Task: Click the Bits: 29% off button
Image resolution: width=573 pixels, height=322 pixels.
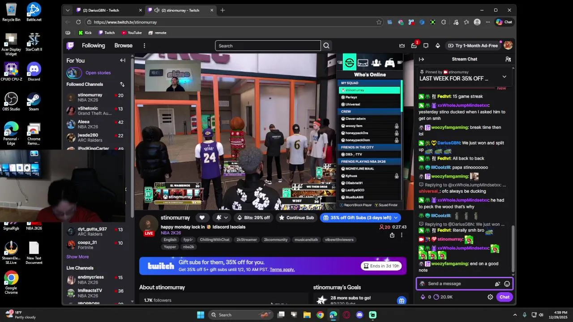Action: click(x=253, y=218)
